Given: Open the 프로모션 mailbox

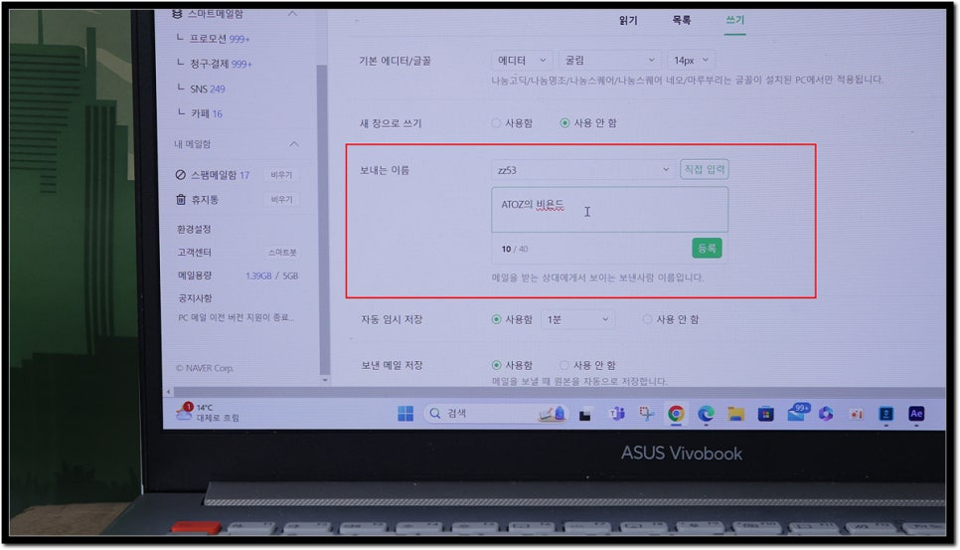Looking at the screenshot, I should tap(220, 39).
